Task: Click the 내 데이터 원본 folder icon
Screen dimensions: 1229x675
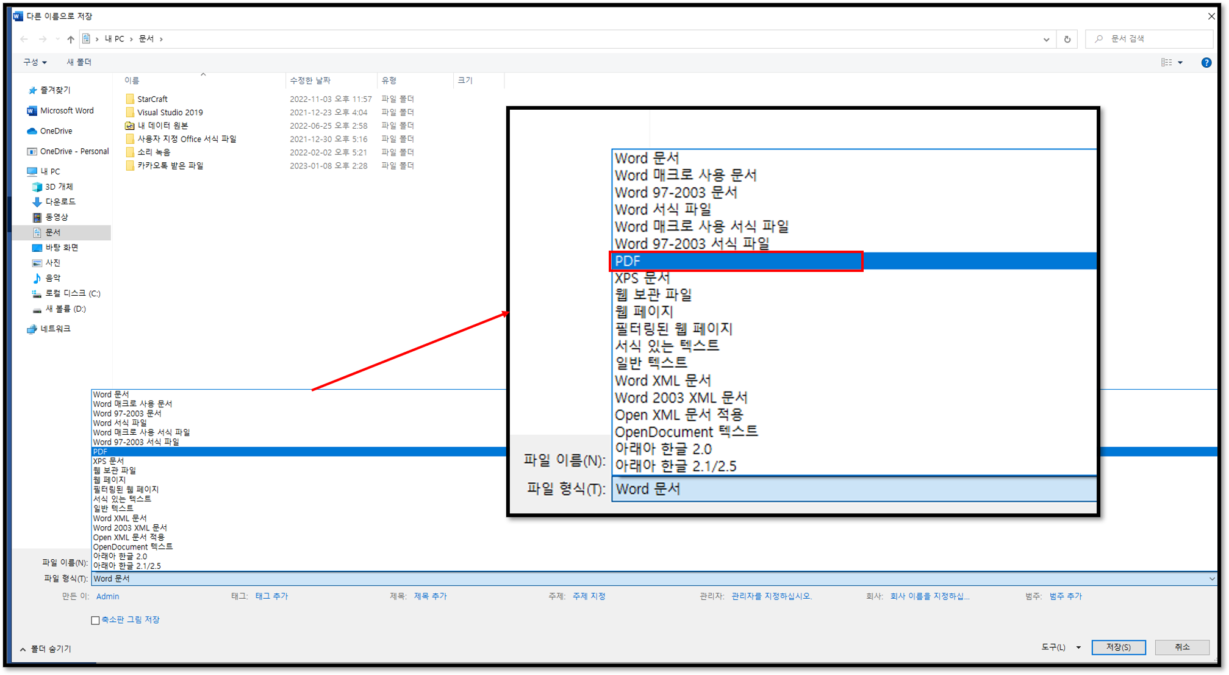Action: click(130, 126)
